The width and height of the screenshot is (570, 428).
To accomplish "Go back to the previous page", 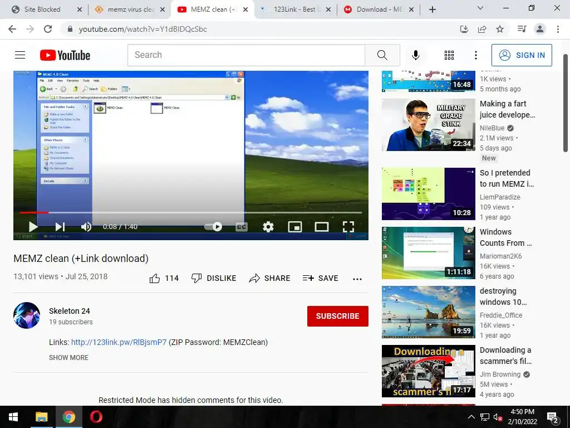I will (x=12, y=29).
